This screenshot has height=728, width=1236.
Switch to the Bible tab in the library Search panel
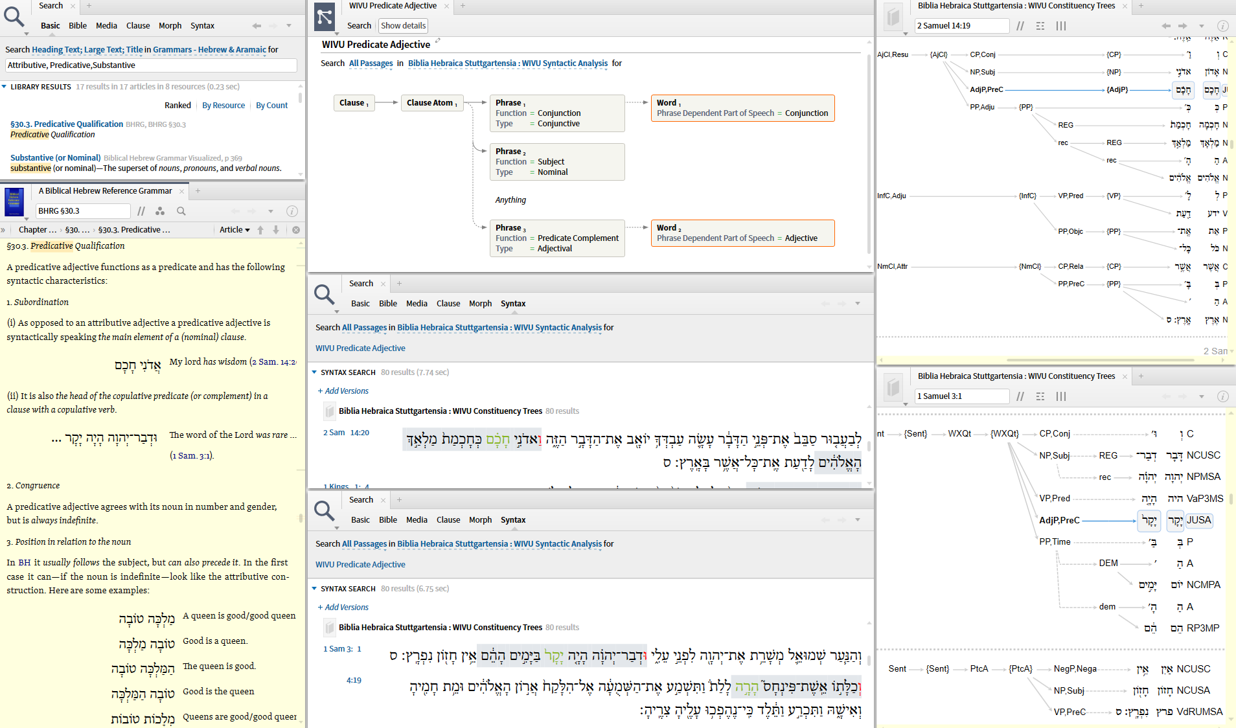pos(78,26)
